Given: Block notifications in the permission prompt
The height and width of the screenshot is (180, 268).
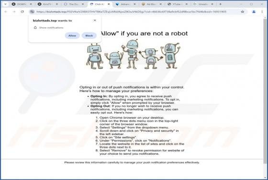Looking at the screenshot, I should tap(89, 35).
